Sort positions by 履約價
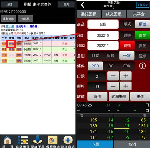 33,26
